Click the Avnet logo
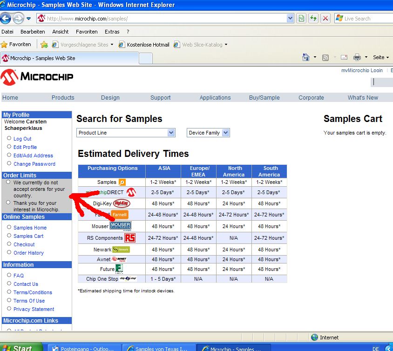 pyautogui.click(x=119, y=259)
